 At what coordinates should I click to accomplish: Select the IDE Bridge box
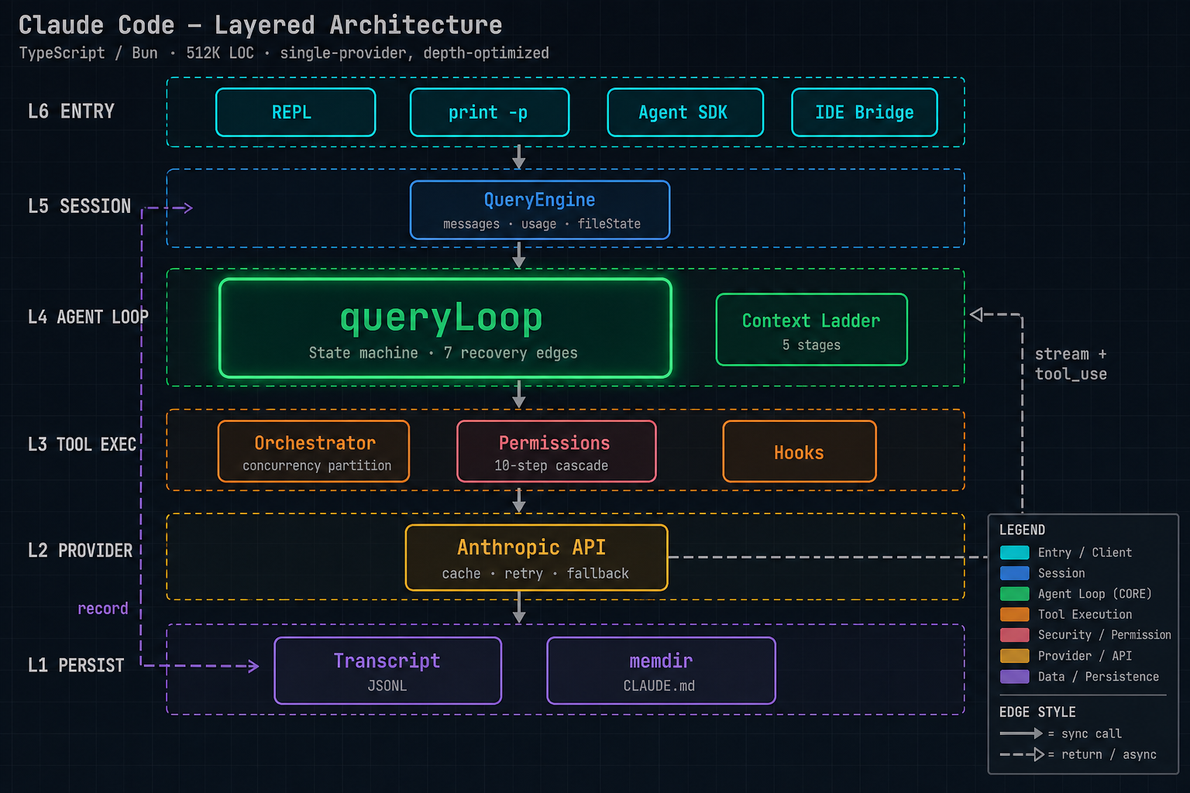pyautogui.click(x=865, y=112)
